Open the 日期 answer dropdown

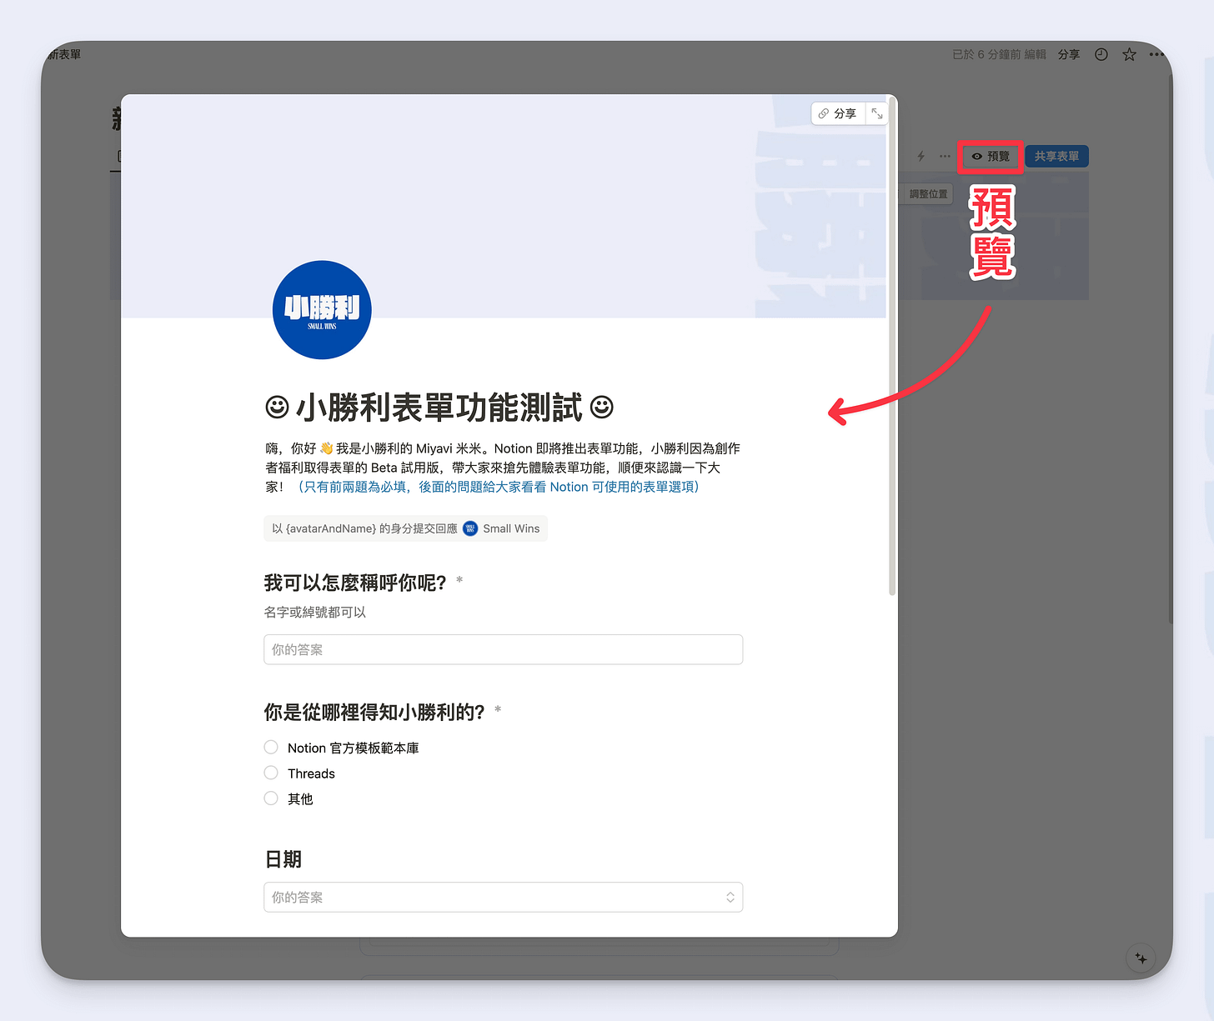click(503, 897)
